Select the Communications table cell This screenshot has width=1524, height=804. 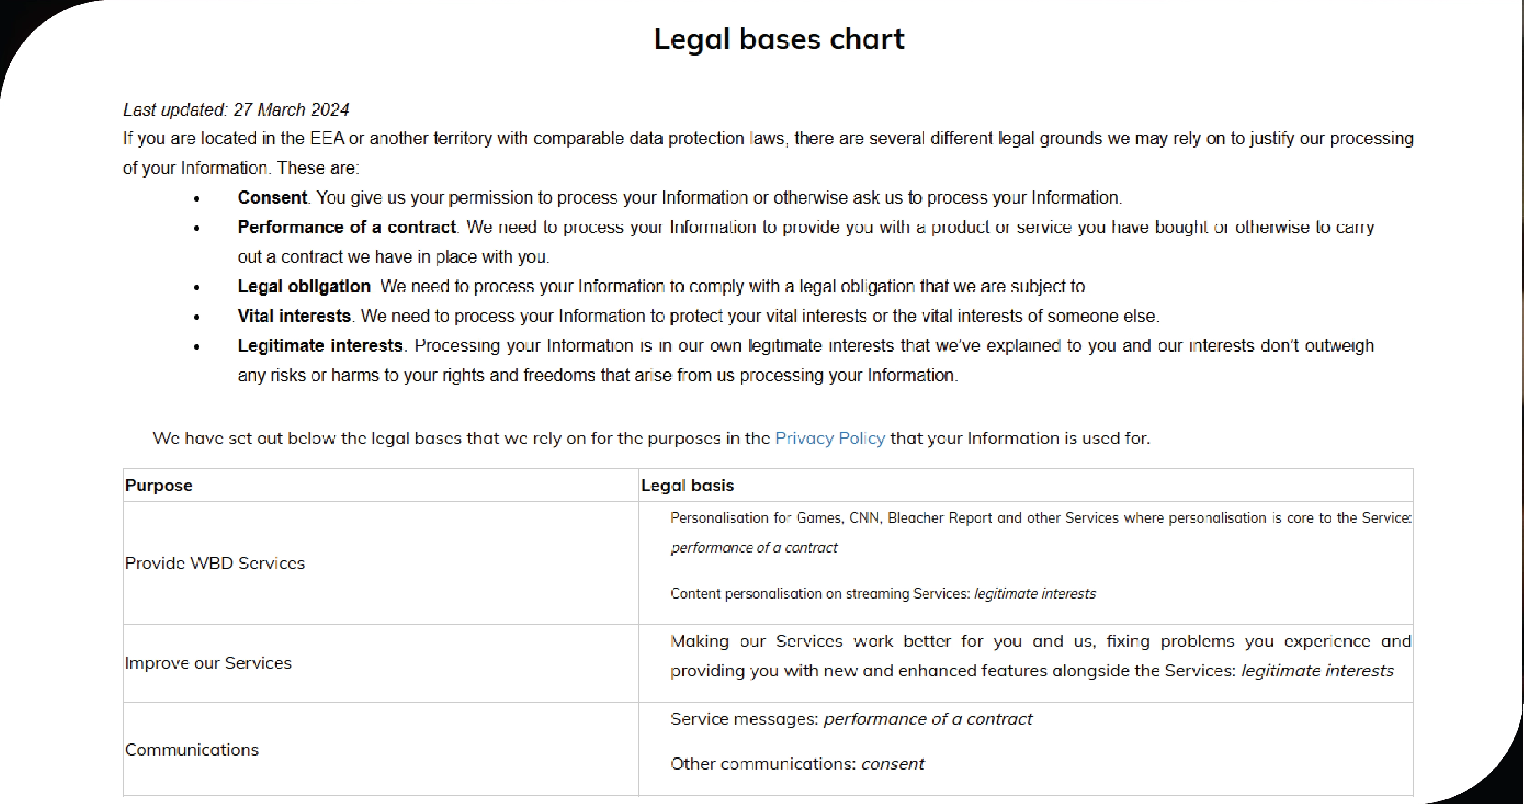pyautogui.click(x=192, y=750)
